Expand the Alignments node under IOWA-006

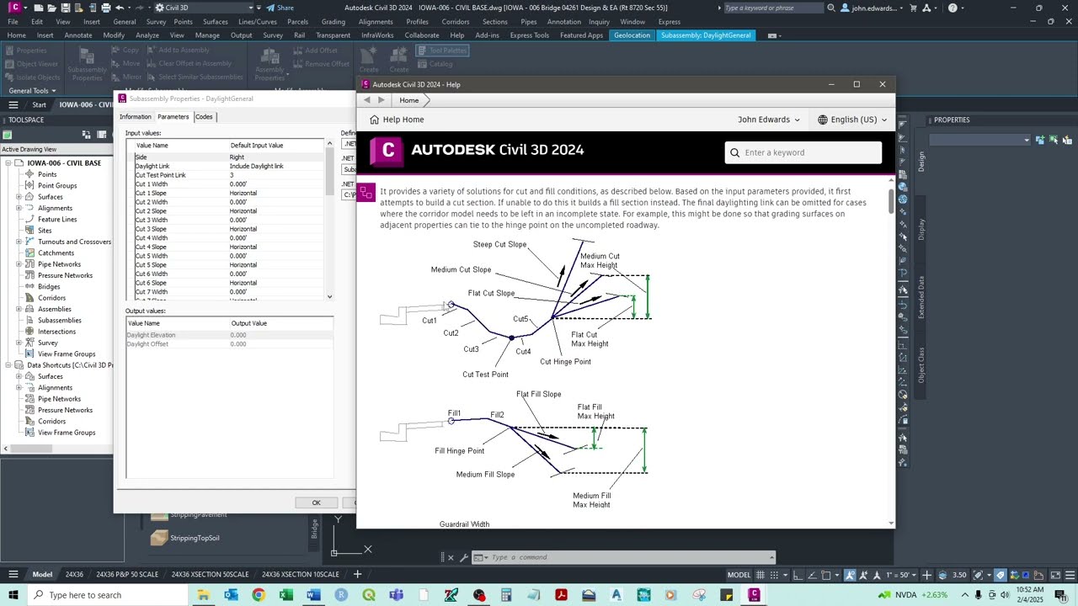click(19, 208)
